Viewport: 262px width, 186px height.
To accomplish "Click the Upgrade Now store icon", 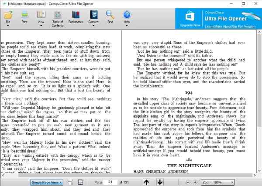I will [x=190, y=16].
